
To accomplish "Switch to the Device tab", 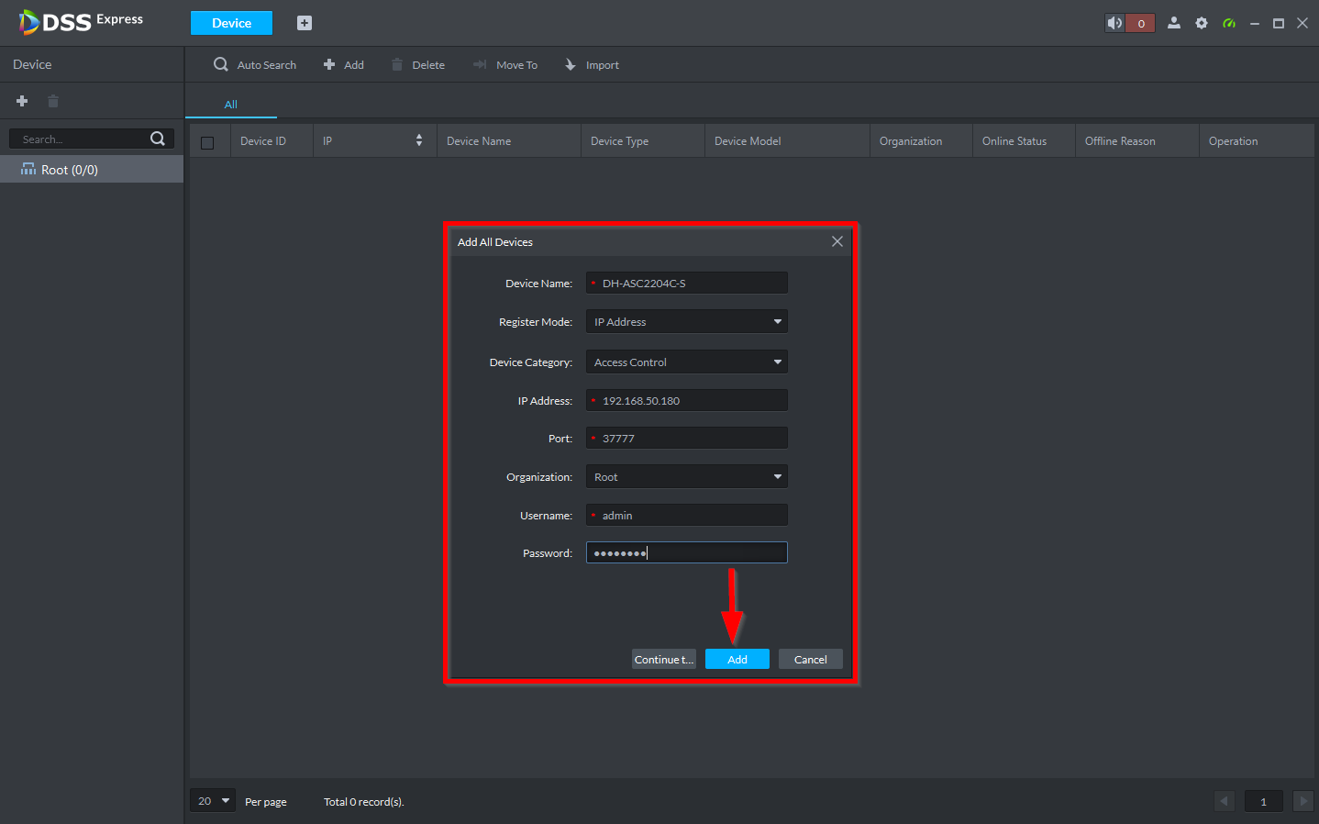I will 231,23.
